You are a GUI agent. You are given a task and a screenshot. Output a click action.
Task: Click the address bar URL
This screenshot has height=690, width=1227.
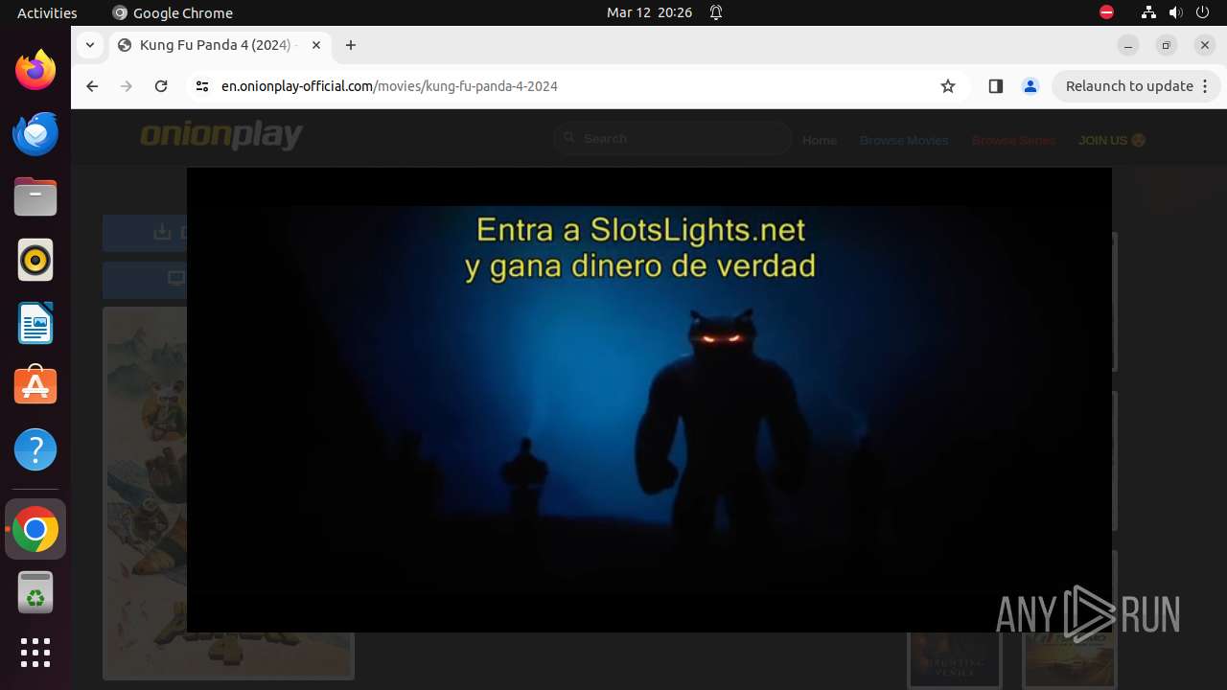coord(389,86)
